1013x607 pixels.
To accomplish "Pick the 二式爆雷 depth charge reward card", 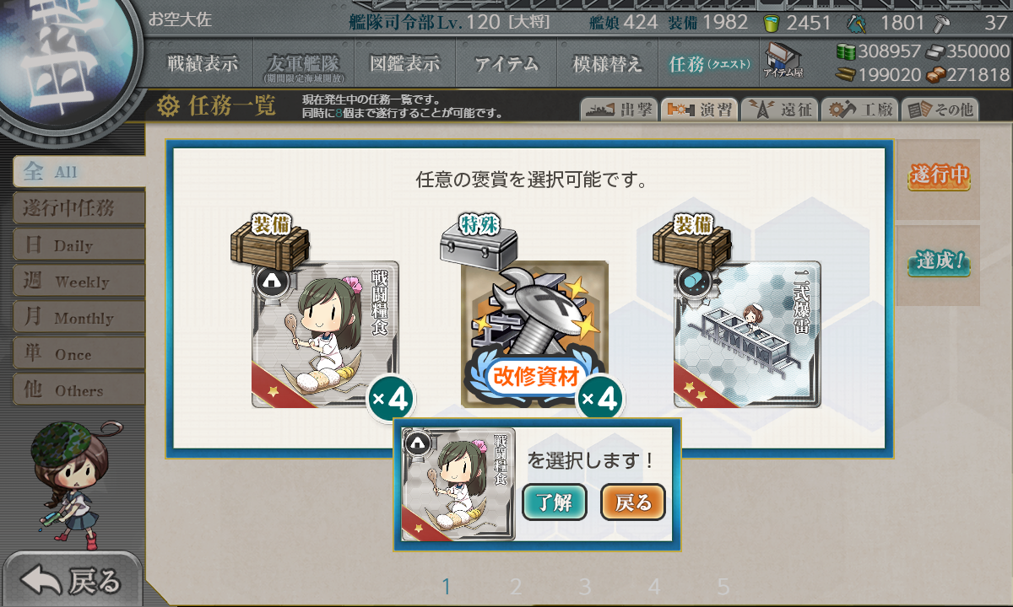I will tap(747, 335).
